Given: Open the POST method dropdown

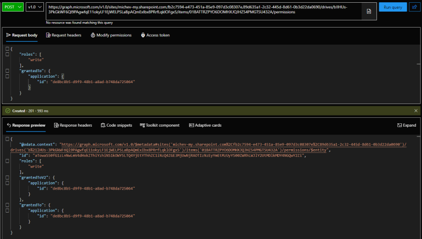Looking at the screenshot, I should (x=13, y=7).
